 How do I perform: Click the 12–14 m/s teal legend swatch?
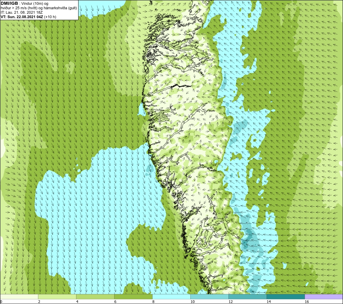click(x=247, y=296)
